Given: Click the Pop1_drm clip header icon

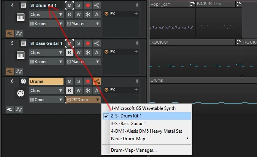Looking at the screenshot, I should [x=192, y=4].
